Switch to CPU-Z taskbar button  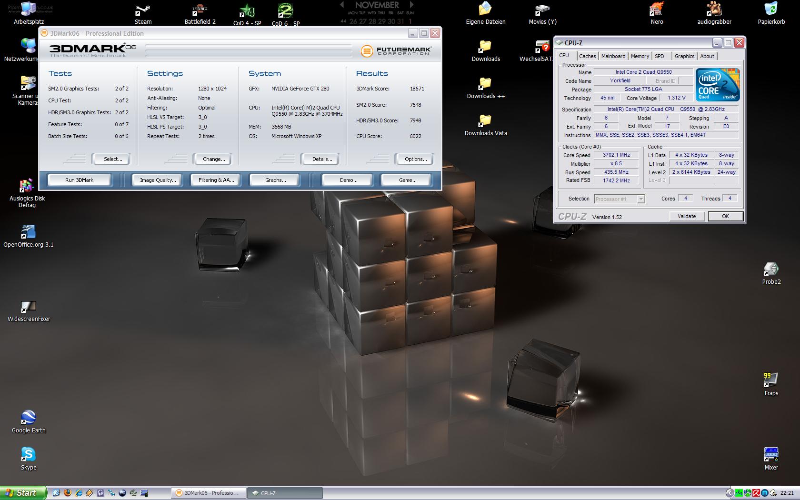[285, 493]
